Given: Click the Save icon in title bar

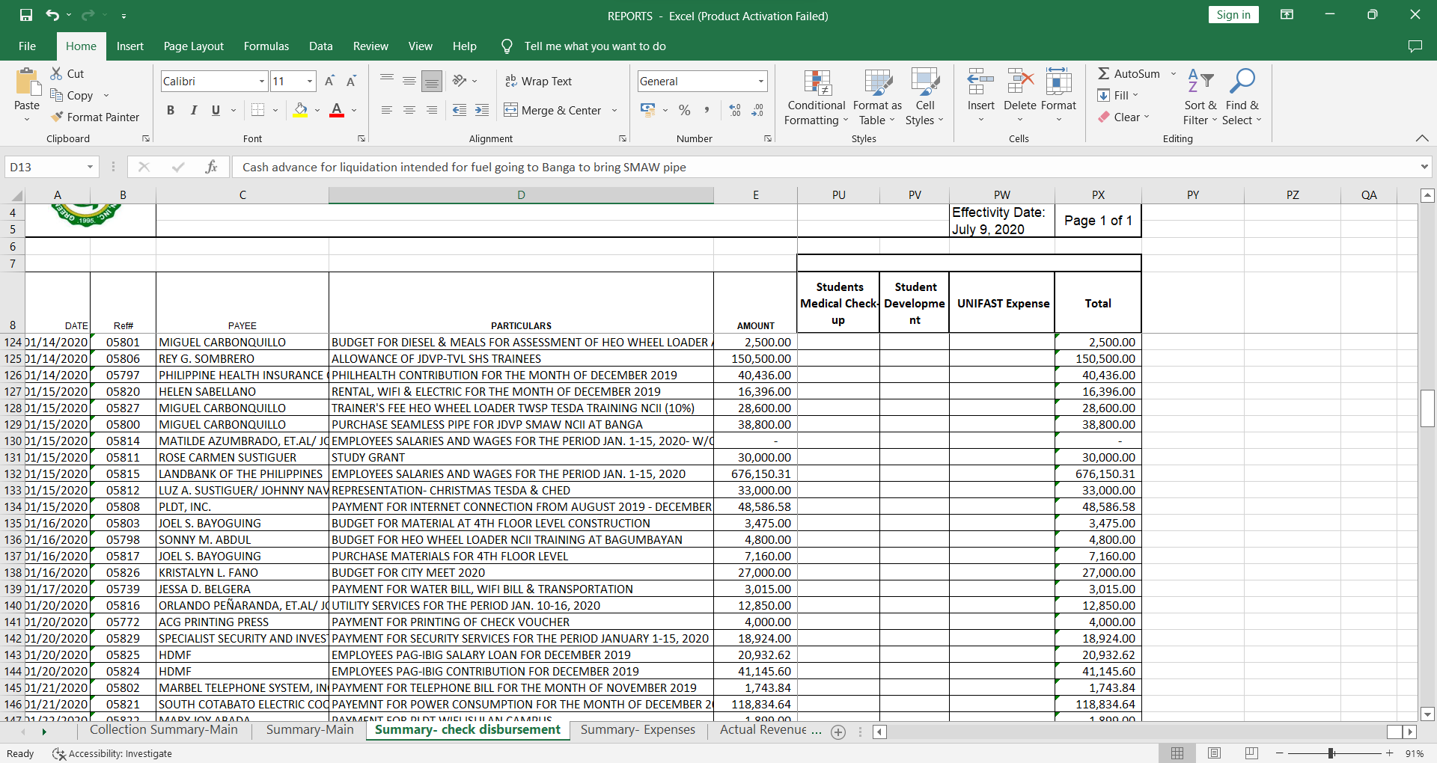Looking at the screenshot, I should [x=26, y=15].
